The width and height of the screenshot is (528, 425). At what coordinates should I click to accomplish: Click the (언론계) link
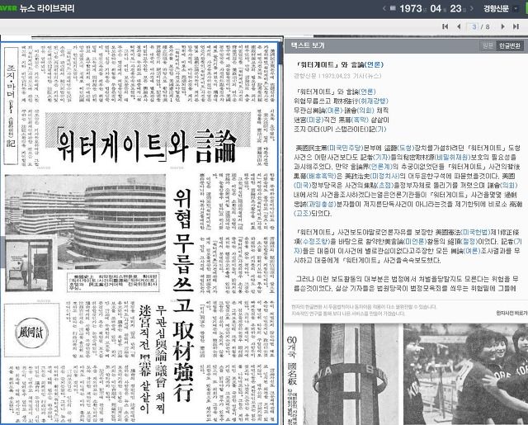point(379,167)
